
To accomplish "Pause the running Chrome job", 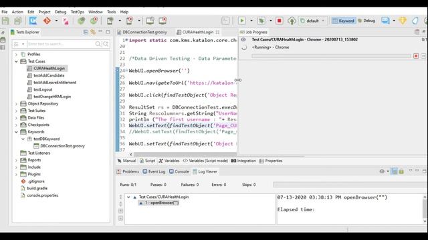I will tap(423, 56).
